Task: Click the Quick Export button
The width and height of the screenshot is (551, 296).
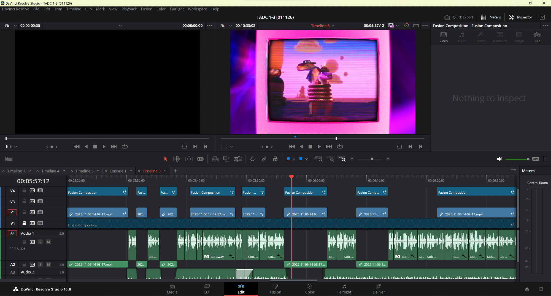Action: tap(459, 17)
